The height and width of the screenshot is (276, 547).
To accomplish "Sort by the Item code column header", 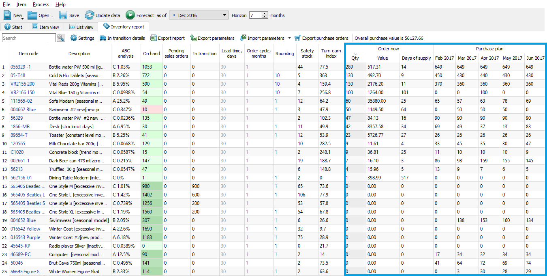I will point(28,54).
